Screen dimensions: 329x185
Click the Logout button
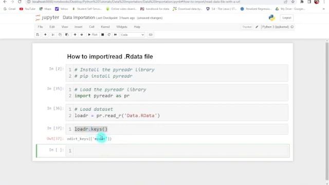click(x=287, y=18)
